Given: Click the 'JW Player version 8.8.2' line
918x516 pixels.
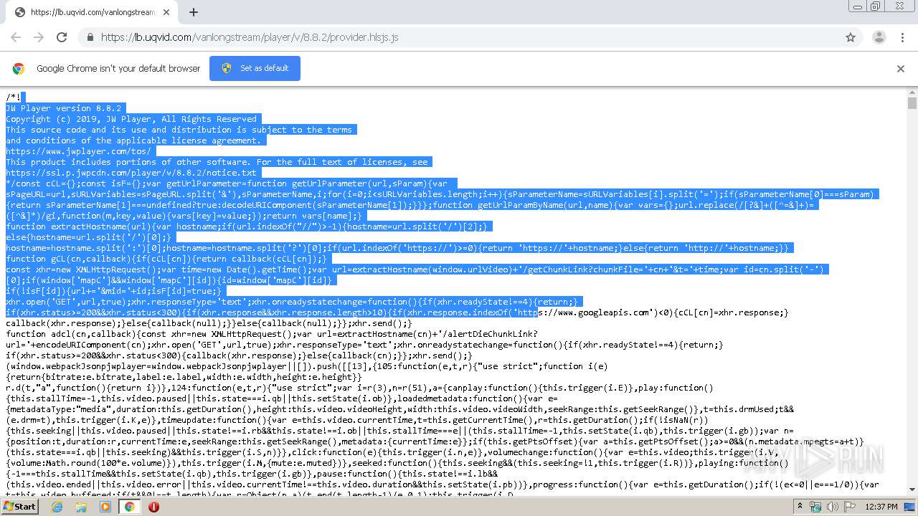Looking at the screenshot, I should [x=64, y=108].
